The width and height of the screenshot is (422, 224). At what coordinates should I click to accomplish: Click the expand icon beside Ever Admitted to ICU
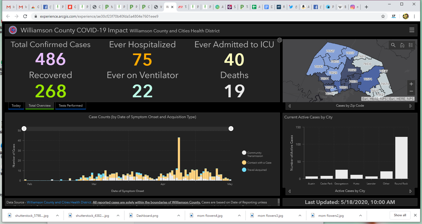click(x=279, y=40)
